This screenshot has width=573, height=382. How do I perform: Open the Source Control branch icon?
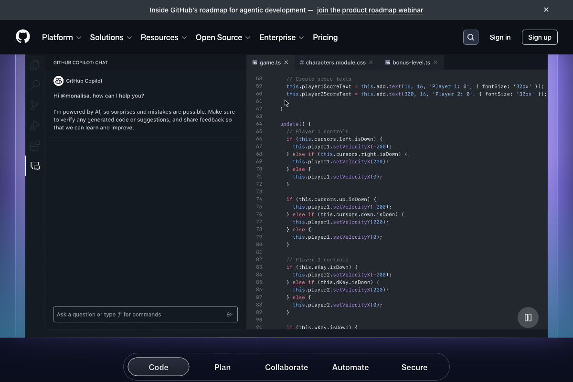coord(35,106)
